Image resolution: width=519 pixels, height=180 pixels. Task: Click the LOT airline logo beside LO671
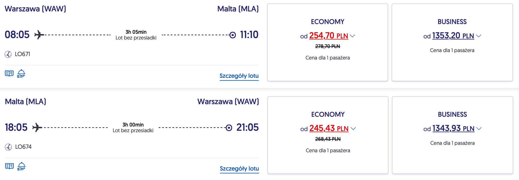pyautogui.click(x=8, y=54)
